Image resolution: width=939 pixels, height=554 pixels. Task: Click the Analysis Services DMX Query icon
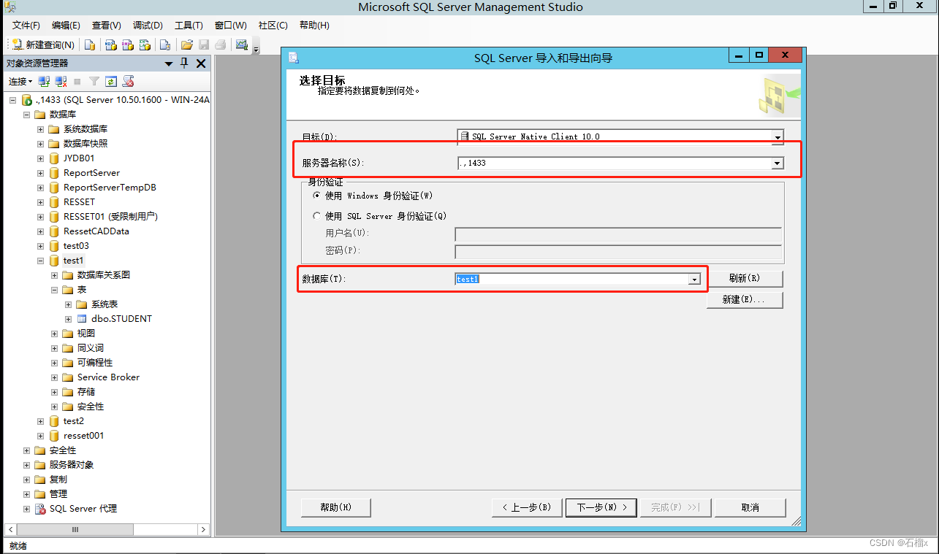128,45
